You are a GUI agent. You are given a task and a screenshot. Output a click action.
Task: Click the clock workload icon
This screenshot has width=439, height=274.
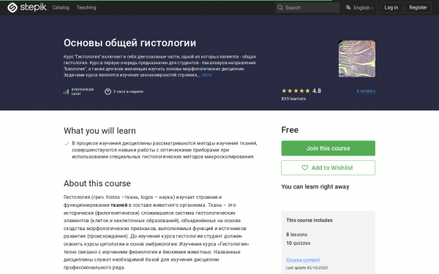108,91
